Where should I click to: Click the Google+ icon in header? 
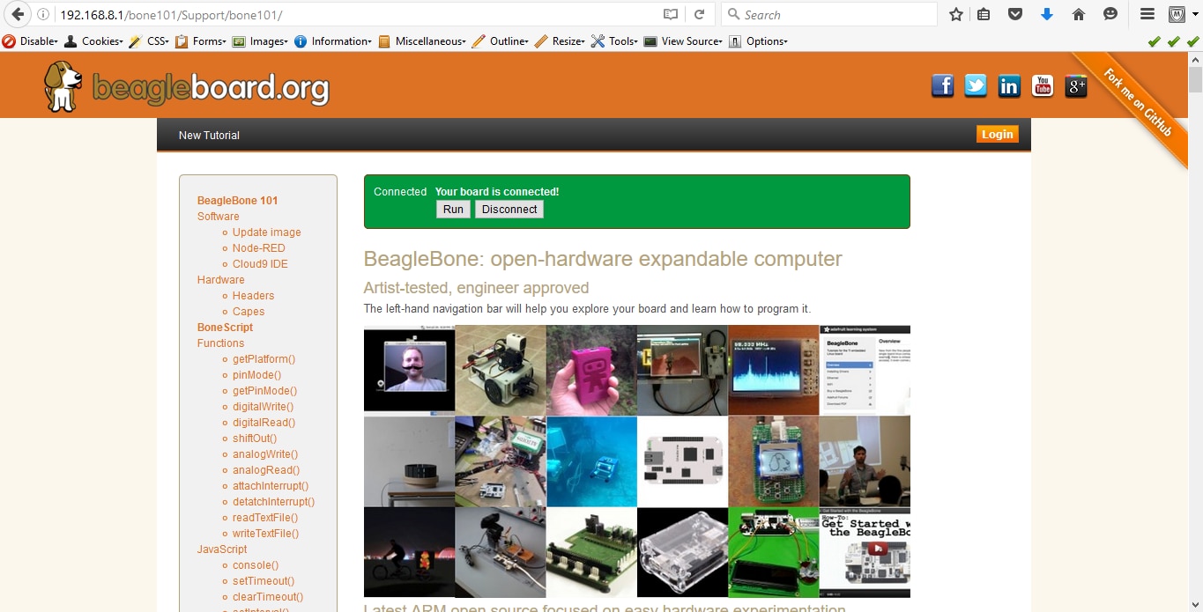coord(1076,85)
